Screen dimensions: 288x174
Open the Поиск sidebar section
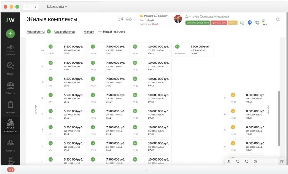11,69
